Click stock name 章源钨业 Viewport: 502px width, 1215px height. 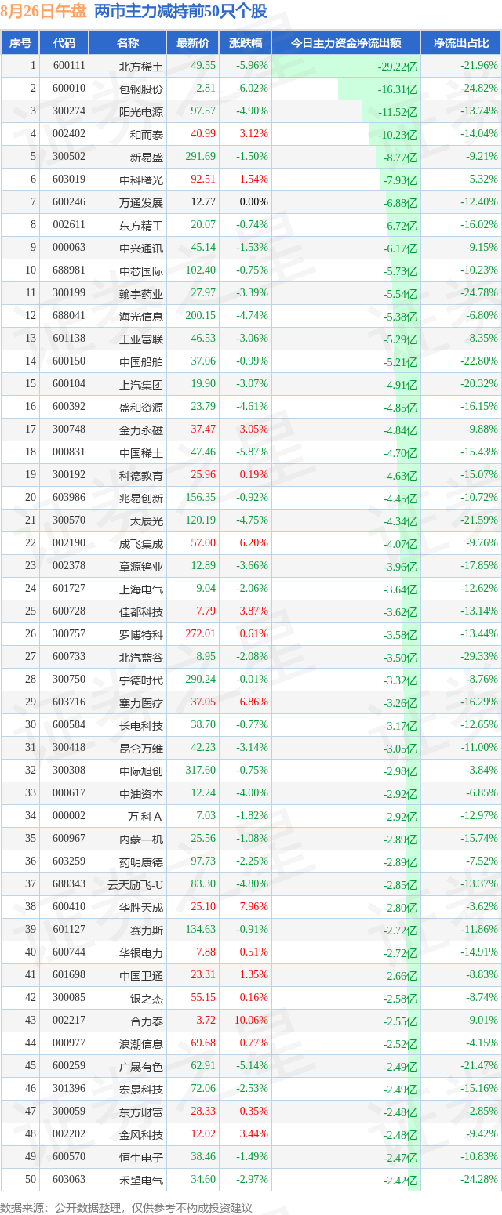tap(141, 566)
